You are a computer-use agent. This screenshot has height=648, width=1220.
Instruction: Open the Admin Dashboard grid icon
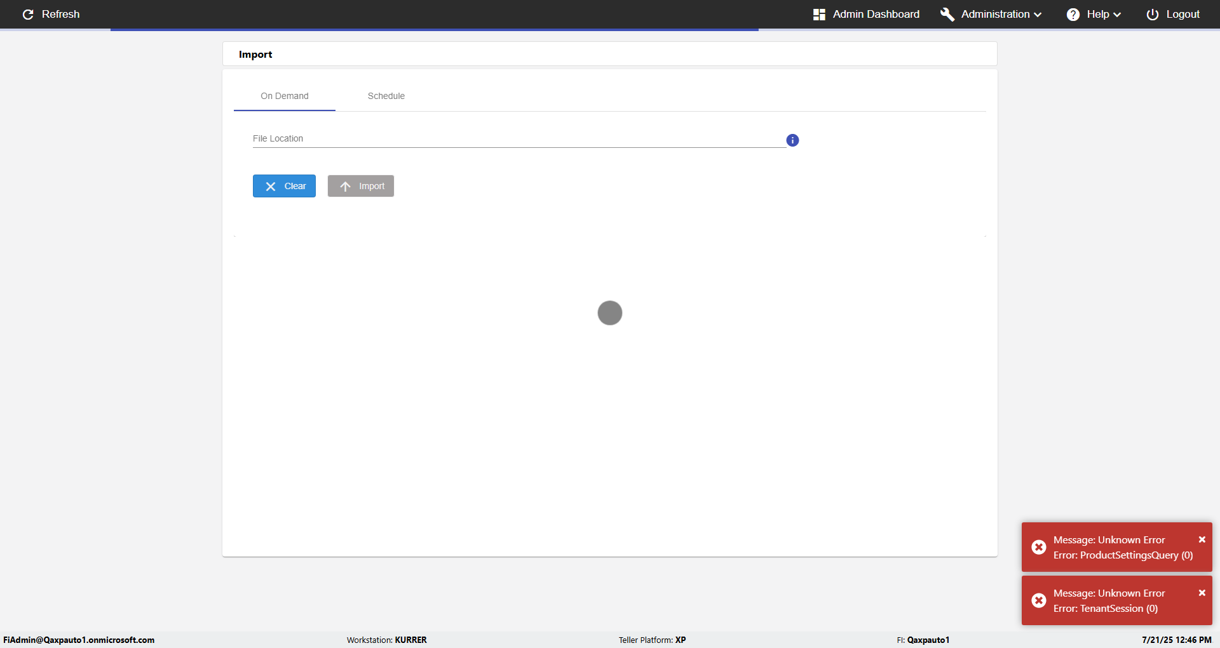[x=819, y=14]
